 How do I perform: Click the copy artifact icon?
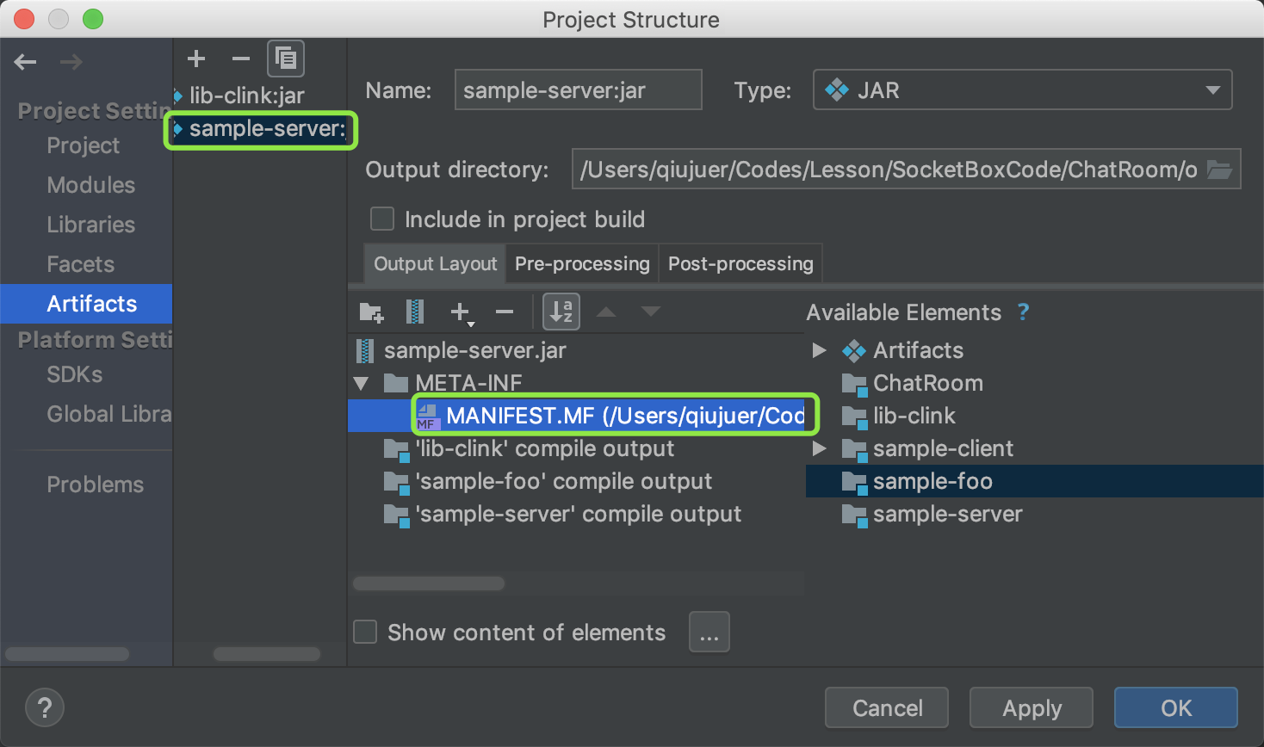tap(286, 59)
